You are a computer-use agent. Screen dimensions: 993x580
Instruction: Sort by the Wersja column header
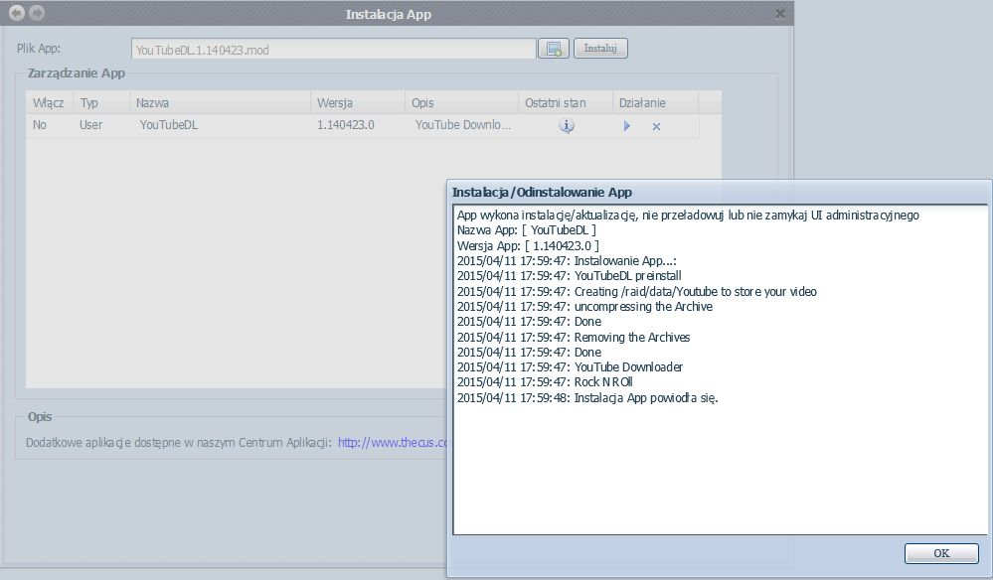tap(357, 102)
